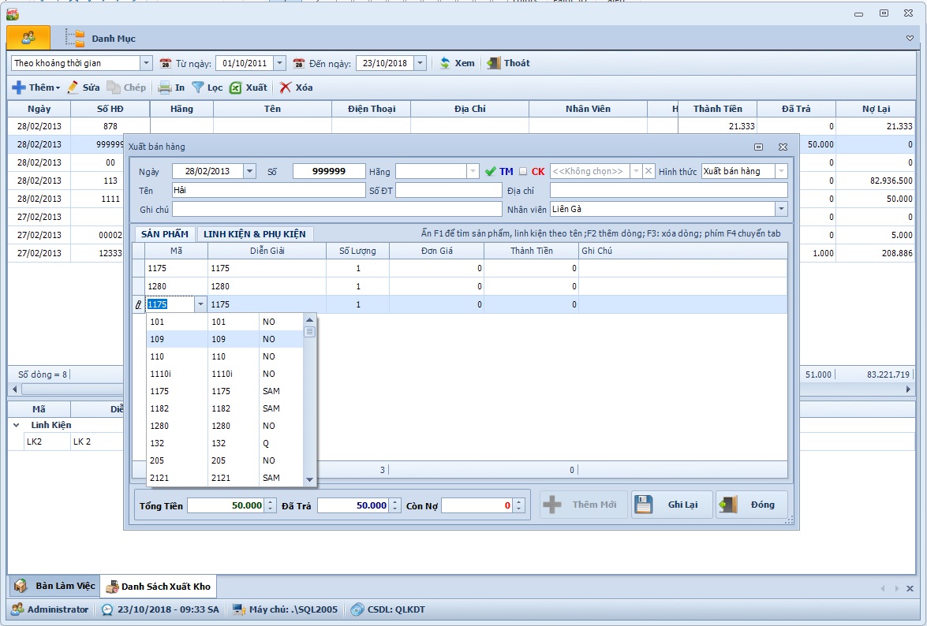Image resolution: width=927 pixels, height=626 pixels.
Task: Collapse the Linh Kiện tree group
Action: point(17,425)
